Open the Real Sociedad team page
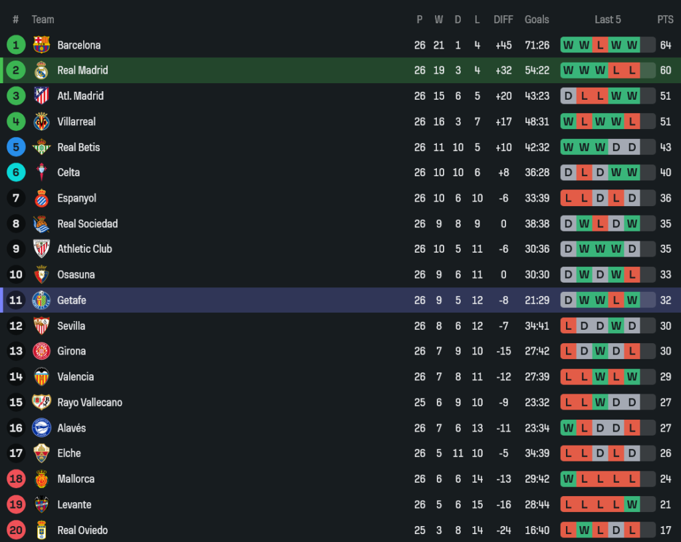The width and height of the screenshot is (681, 542). point(87,223)
